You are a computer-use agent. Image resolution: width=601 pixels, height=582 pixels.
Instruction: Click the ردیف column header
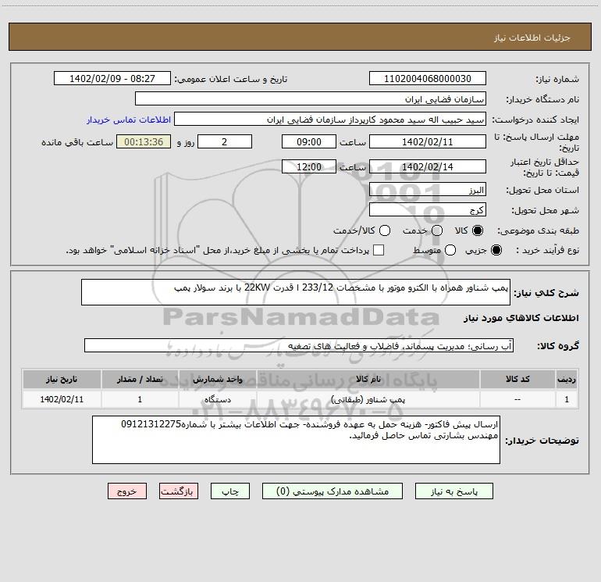(567, 379)
